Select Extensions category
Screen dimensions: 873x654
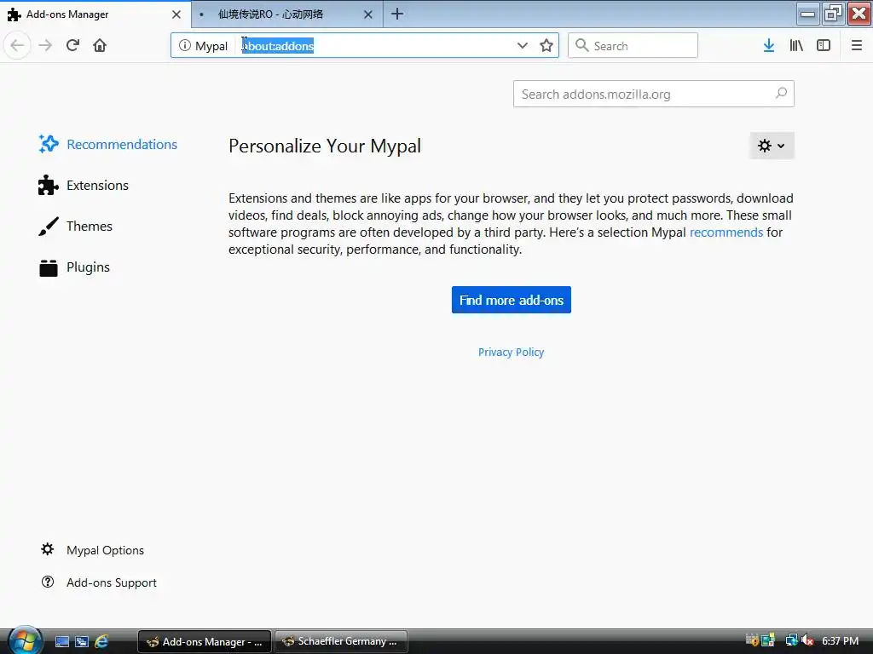[84, 185]
